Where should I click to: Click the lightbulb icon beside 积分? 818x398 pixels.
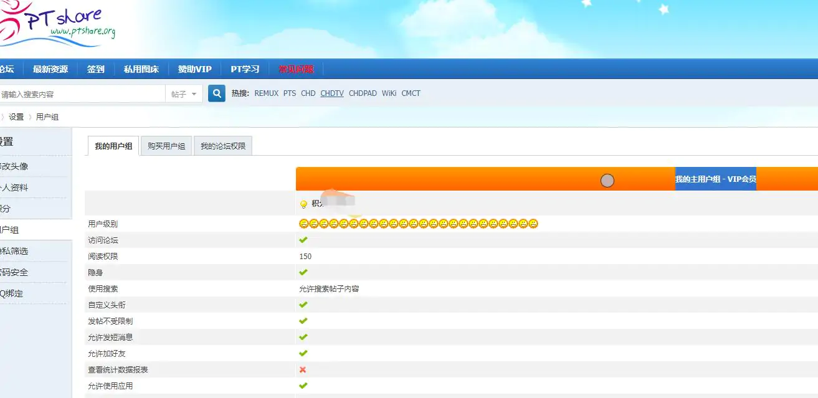coord(303,204)
